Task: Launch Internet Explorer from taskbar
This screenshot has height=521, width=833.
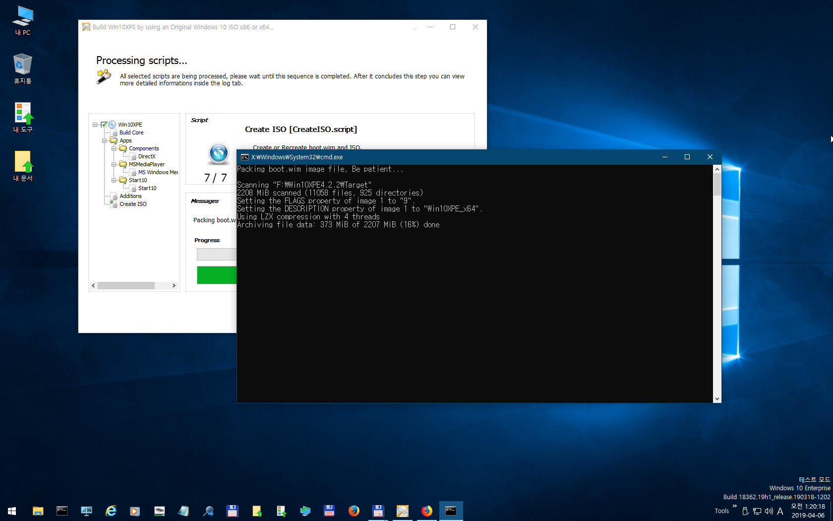Action: tap(111, 511)
